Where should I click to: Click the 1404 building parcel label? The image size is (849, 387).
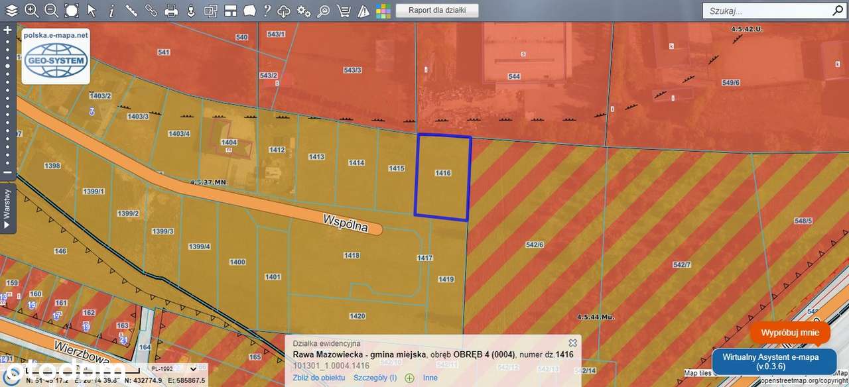(229, 142)
